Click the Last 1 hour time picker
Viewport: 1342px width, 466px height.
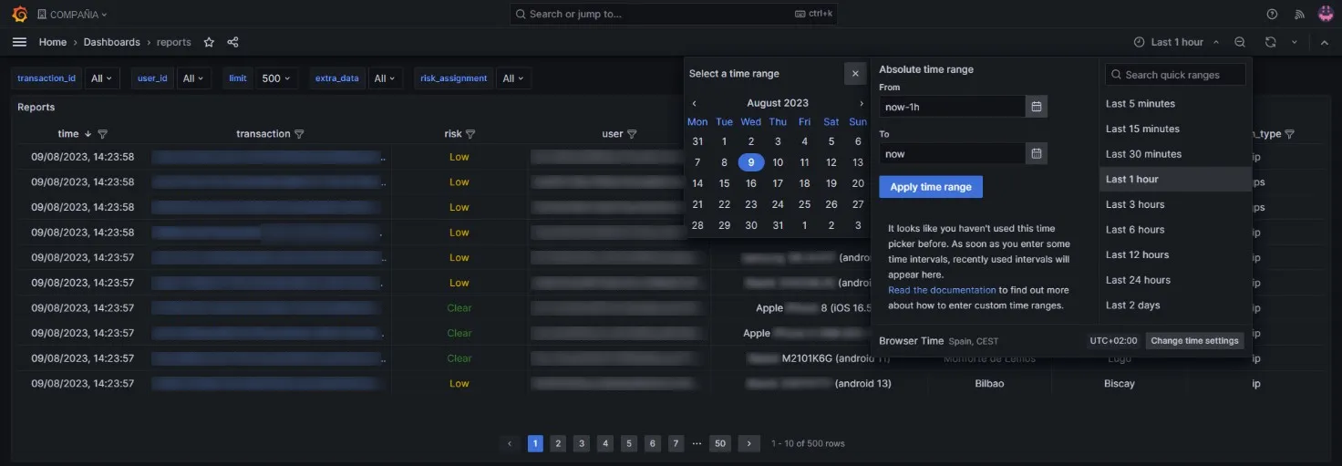[x=1176, y=42]
